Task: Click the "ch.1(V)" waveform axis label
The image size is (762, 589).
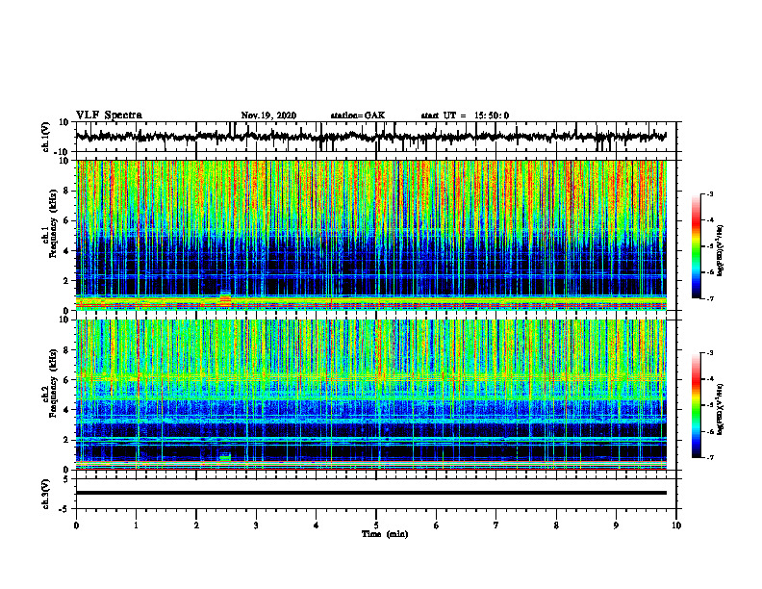Action: click(46, 137)
